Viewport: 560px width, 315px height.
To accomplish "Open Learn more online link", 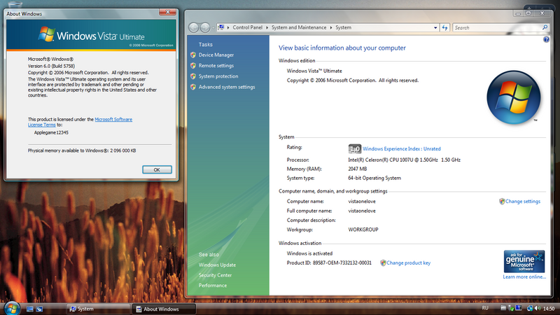I will point(524,276).
